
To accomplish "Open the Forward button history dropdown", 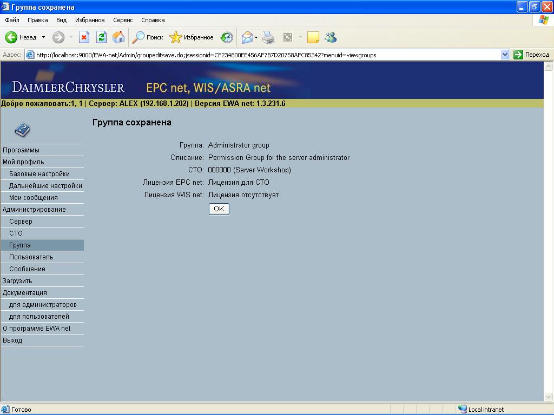I will click(71, 37).
